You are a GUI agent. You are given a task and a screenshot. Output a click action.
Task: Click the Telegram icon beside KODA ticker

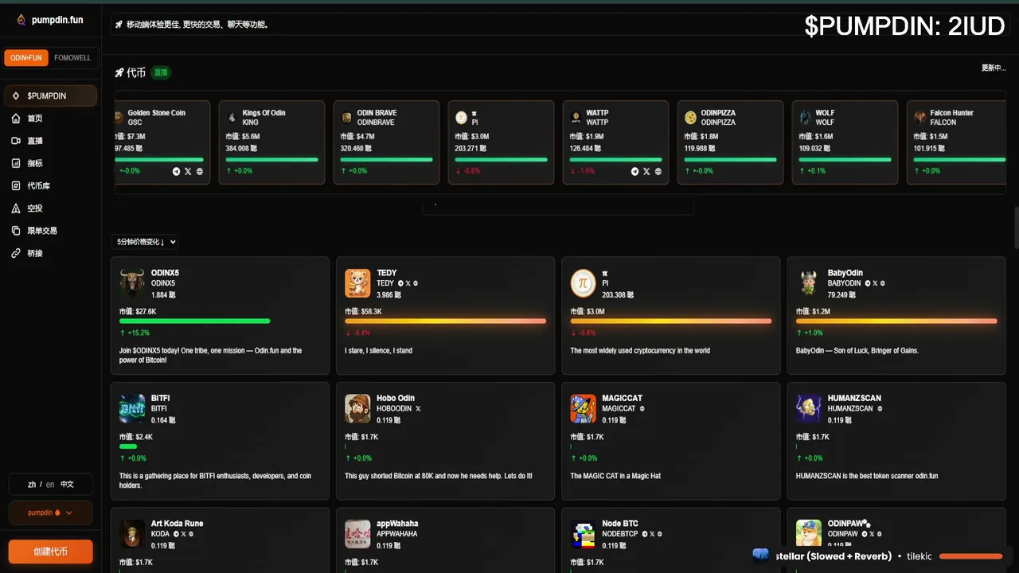click(176, 534)
